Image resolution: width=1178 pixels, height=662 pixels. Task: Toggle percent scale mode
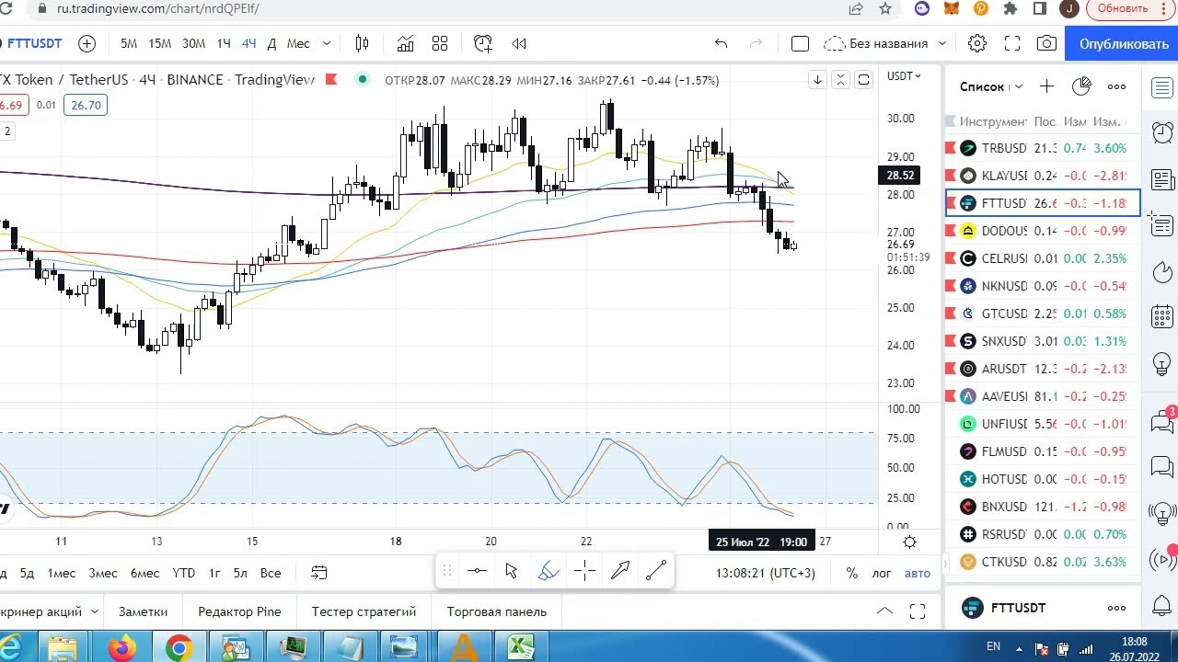coord(851,573)
